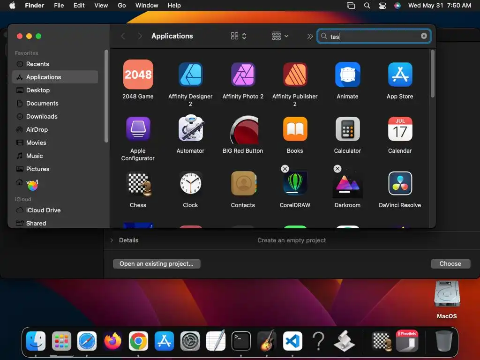
Task: Select the CorelDRAW app icon
Action: (x=295, y=183)
